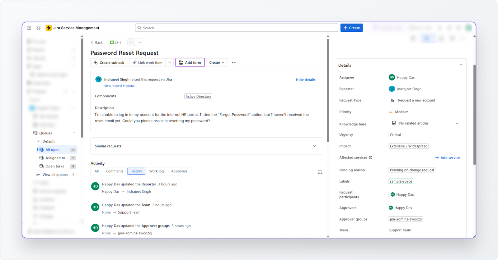This screenshot has width=498, height=260.
Task: Open the Work log tab
Action: click(157, 171)
